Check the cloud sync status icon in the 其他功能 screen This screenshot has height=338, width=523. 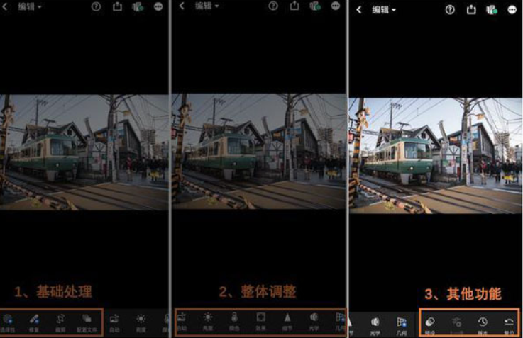coord(492,10)
